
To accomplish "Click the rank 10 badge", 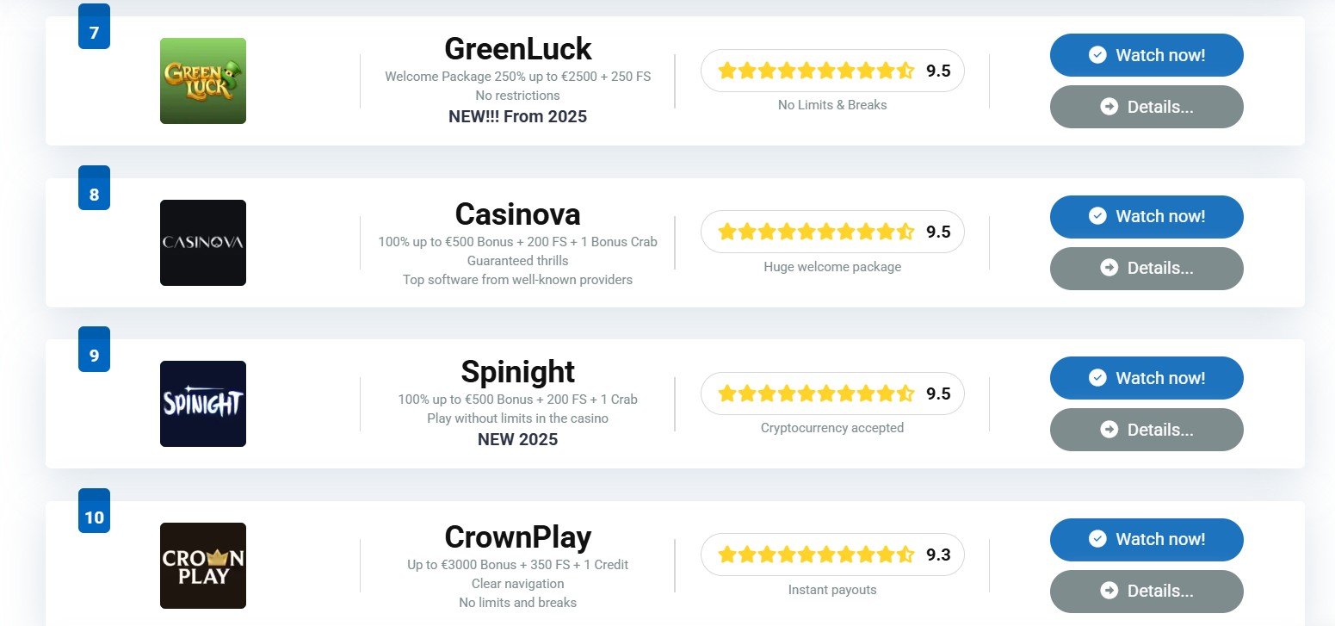I will pos(94,511).
